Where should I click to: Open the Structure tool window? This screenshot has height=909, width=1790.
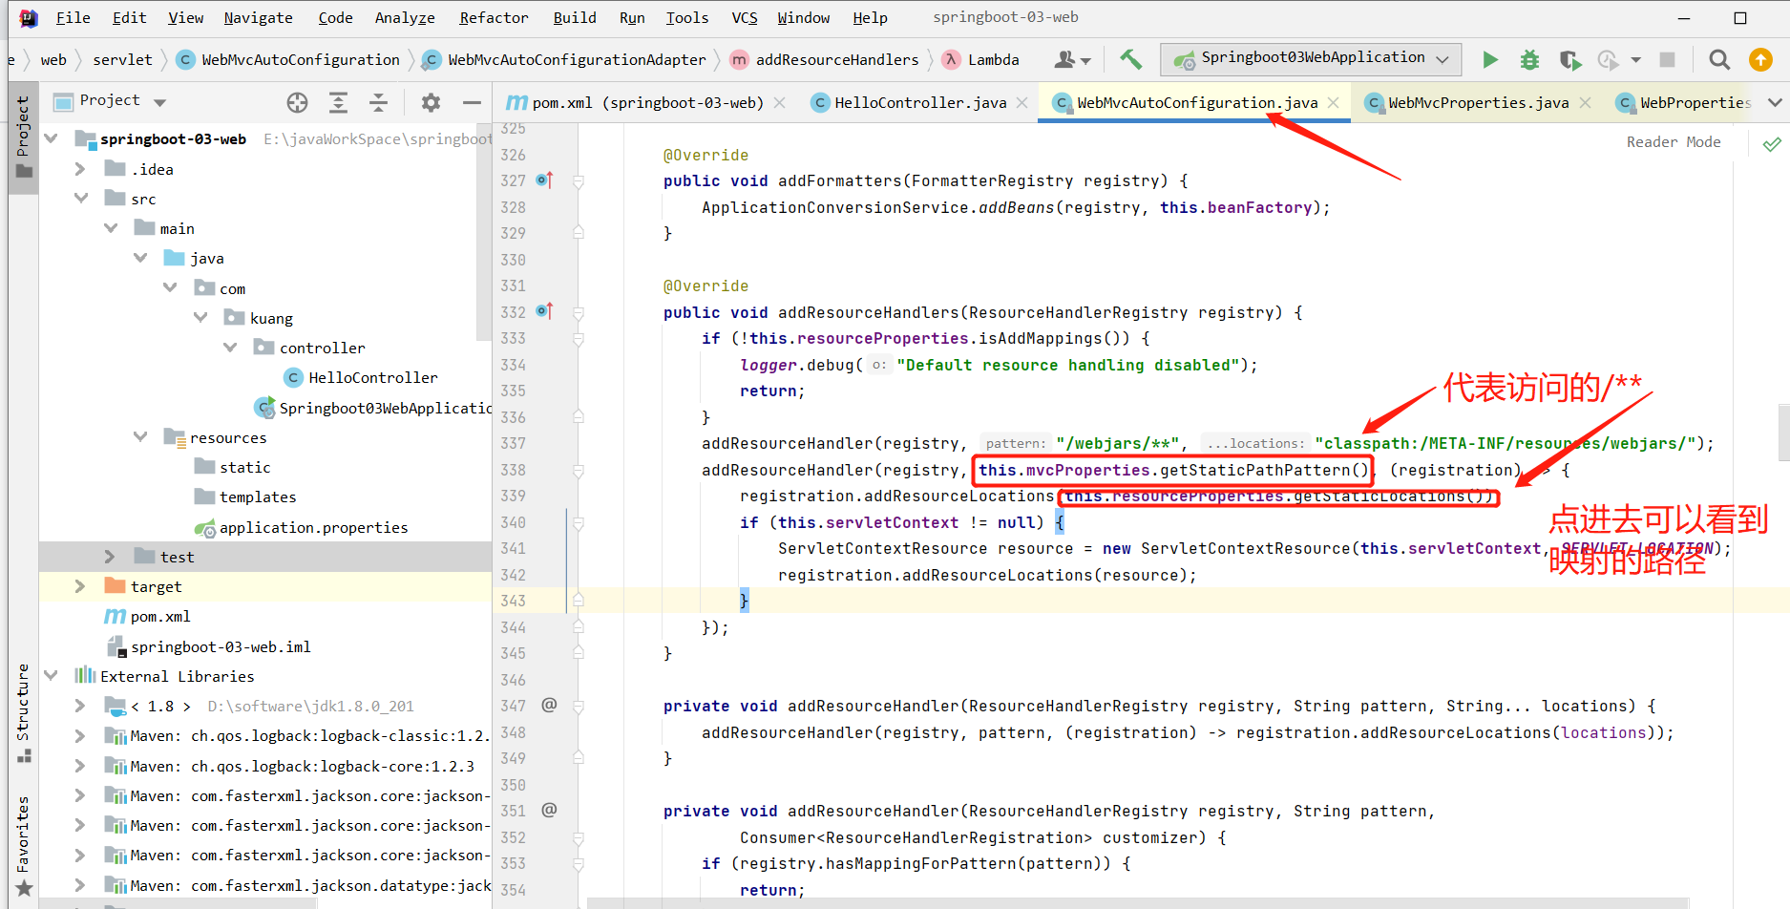(x=23, y=712)
